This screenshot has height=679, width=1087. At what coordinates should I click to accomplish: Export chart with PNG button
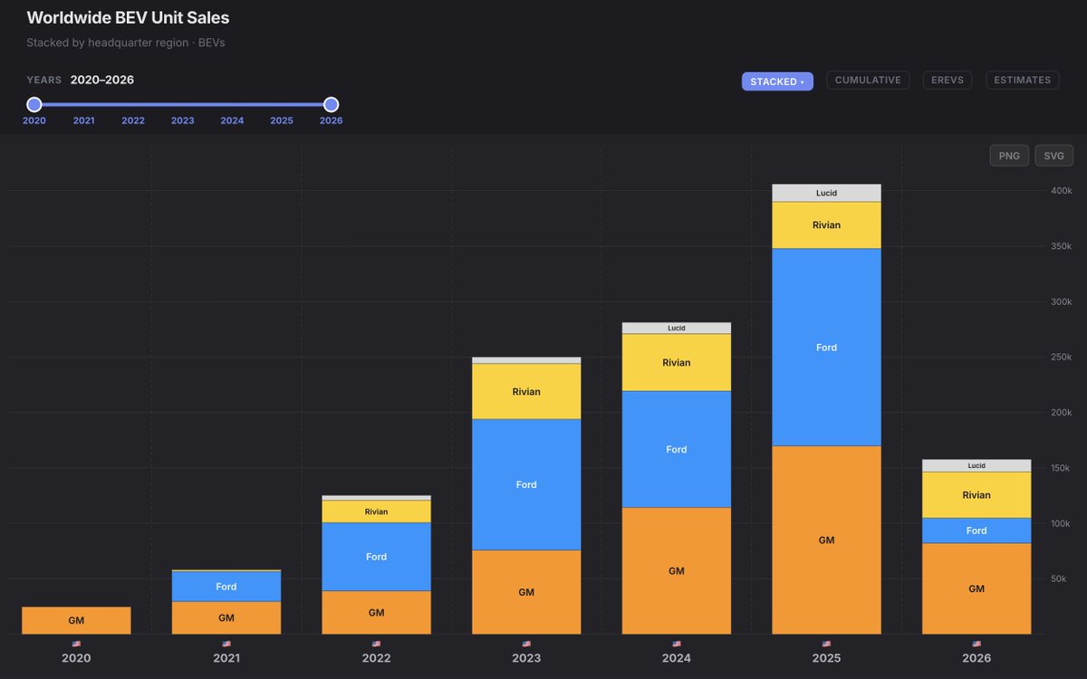(1009, 156)
